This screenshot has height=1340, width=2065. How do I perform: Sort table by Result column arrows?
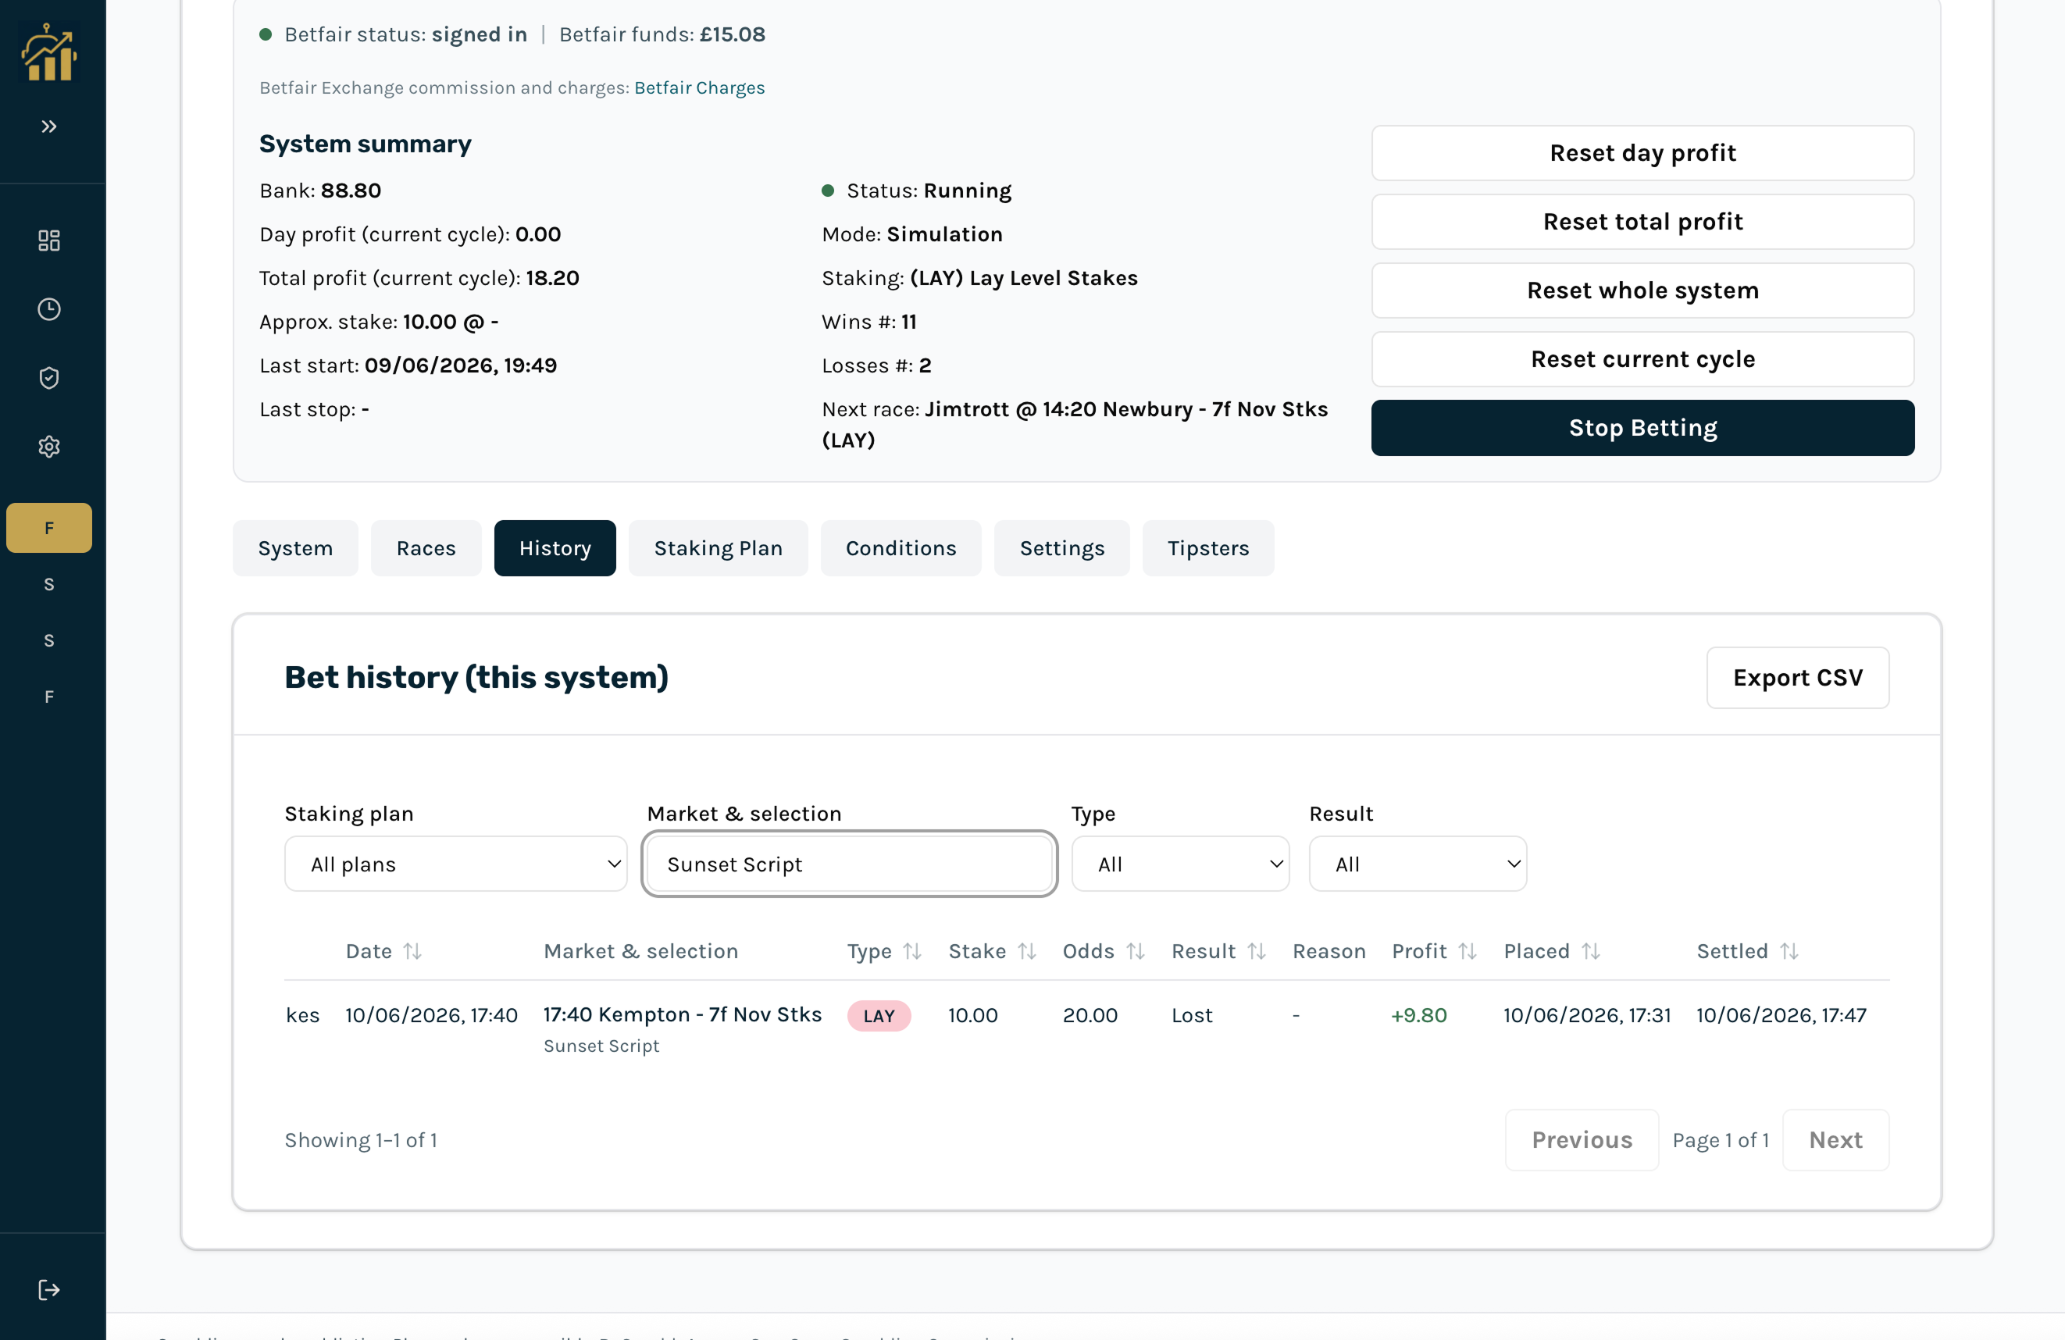[x=1257, y=951]
